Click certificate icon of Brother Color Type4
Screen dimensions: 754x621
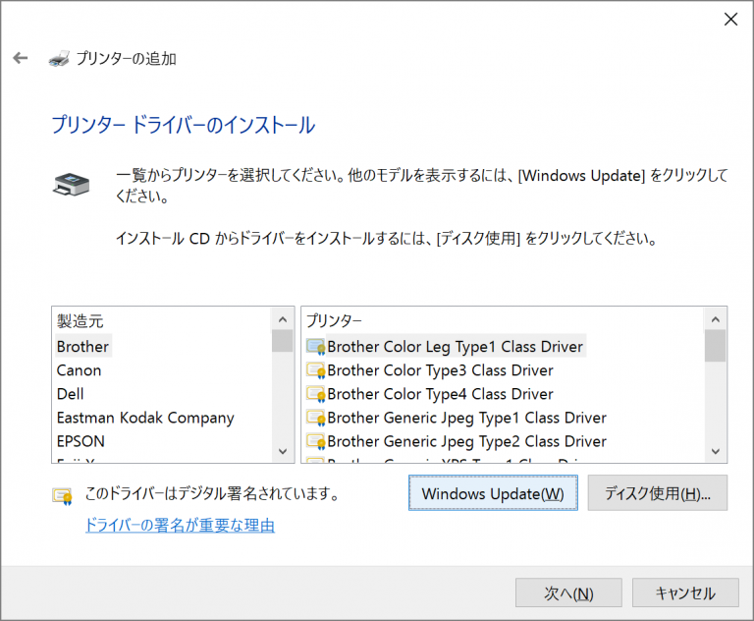316,394
